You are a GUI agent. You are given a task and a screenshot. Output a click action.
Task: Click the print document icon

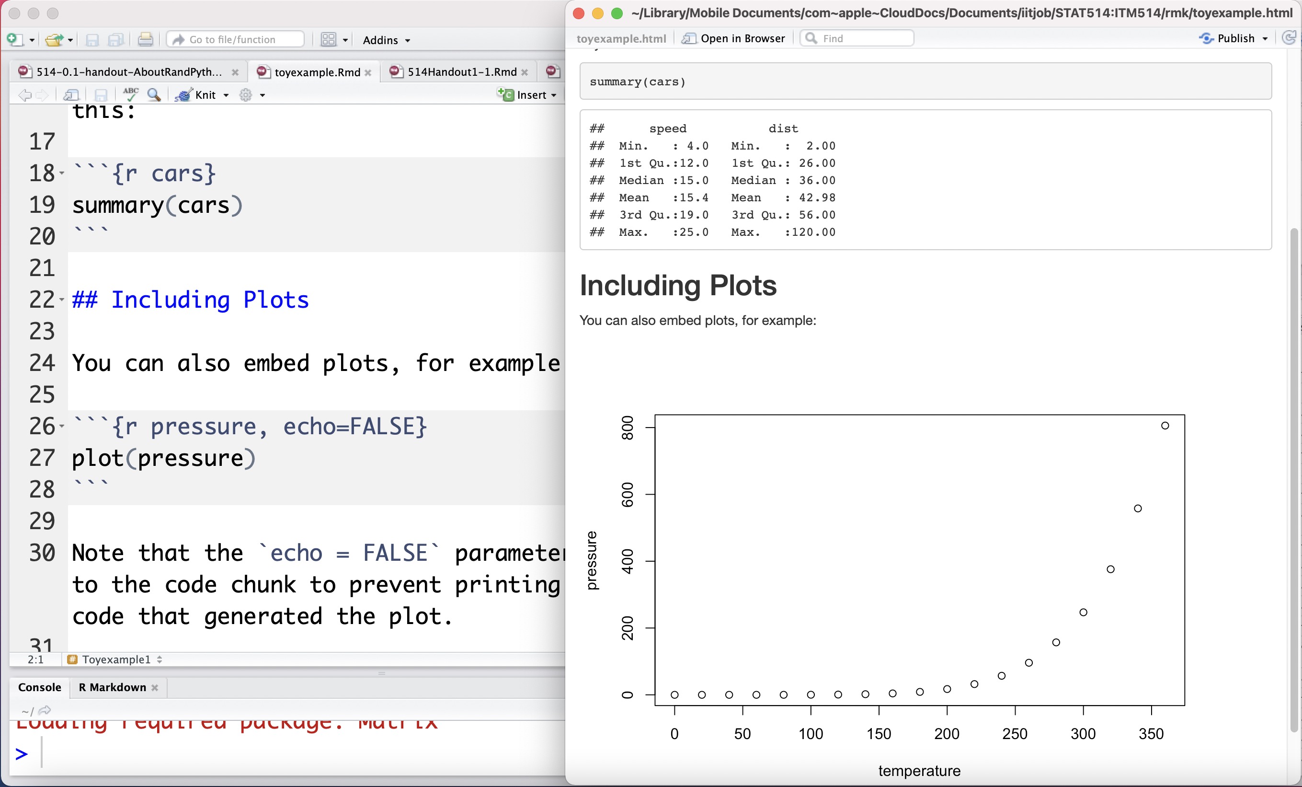tap(145, 40)
